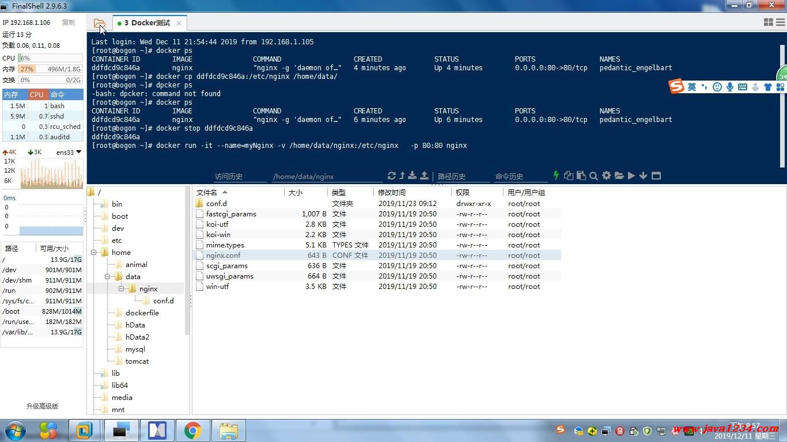This screenshot has width=787, height=442.
Task: Sort processes by CPU column
Action: [37, 94]
